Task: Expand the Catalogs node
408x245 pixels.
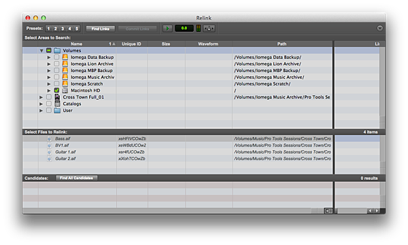Action: [x=41, y=104]
